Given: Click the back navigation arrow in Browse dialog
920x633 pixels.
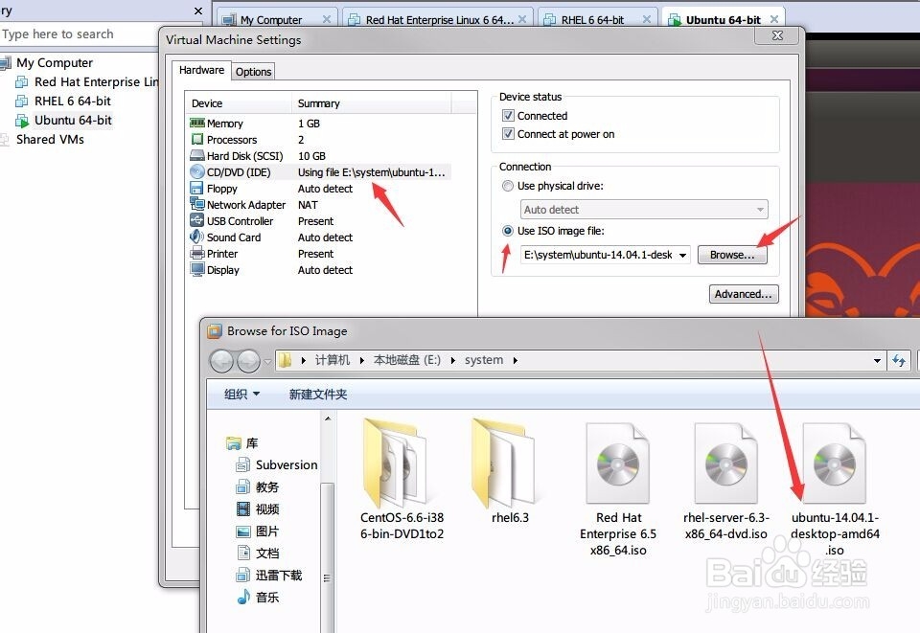Looking at the screenshot, I should click(x=221, y=361).
